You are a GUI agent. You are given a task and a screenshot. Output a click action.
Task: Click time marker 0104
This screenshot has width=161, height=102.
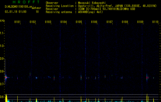(x=63, y=22)
